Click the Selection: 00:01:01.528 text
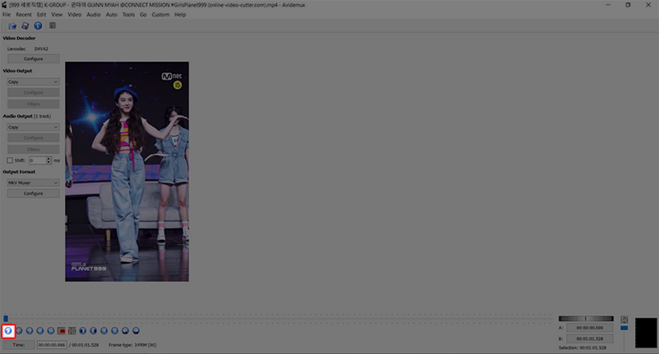This screenshot has height=354, width=659. 583,348
